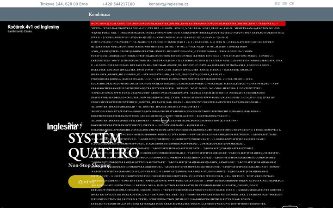333x208 pixels.
Task: Switch language to DE
Action: (285, 4)
